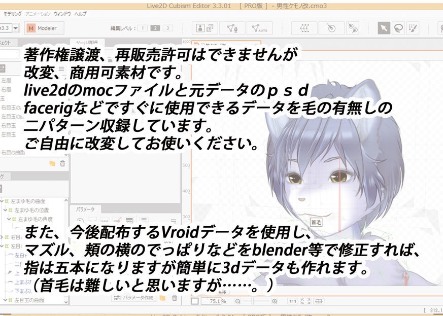This screenshot has height=316, width=443.
Task: Select the arrow selection tool
Action: click(x=384, y=28)
